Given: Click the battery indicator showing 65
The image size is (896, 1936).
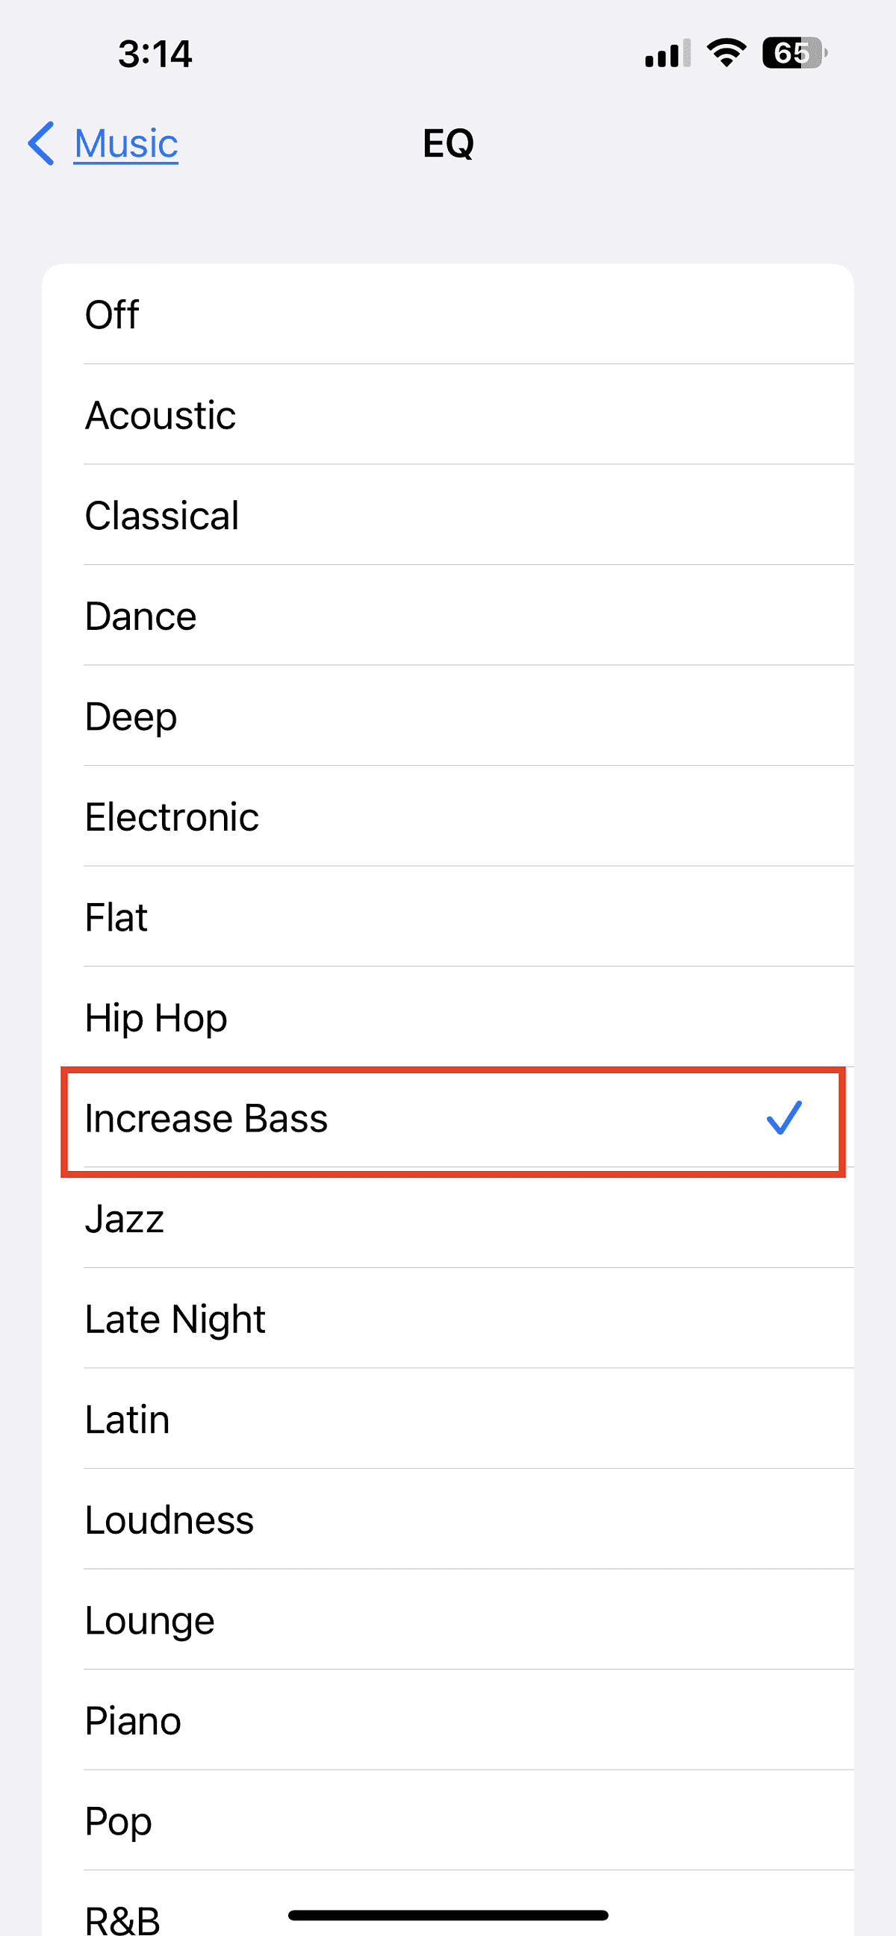Looking at the screenshot, I should click(791, 52).
